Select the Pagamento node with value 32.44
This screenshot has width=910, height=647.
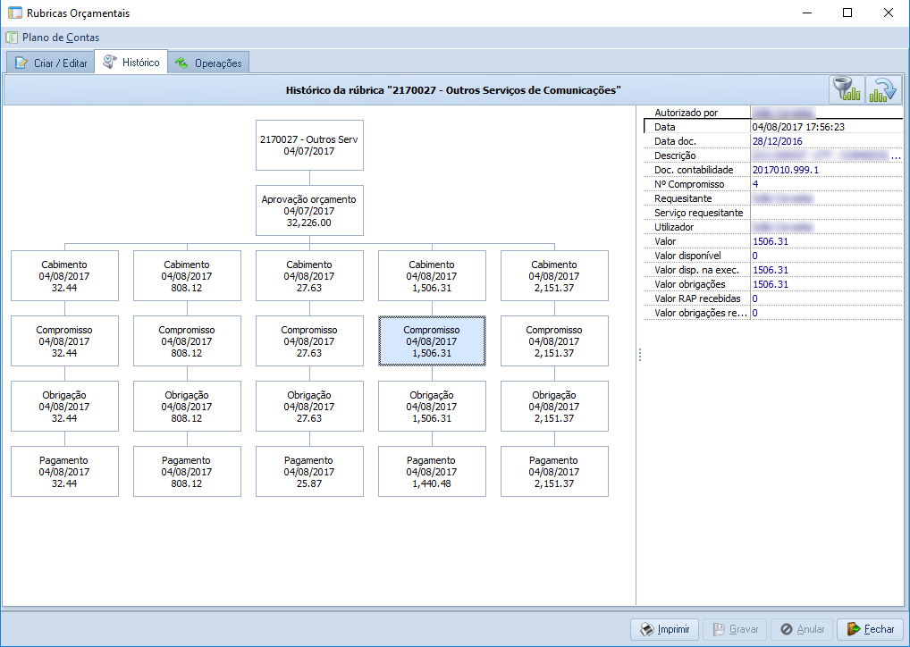pyautogui.click(x=64, y=472)
